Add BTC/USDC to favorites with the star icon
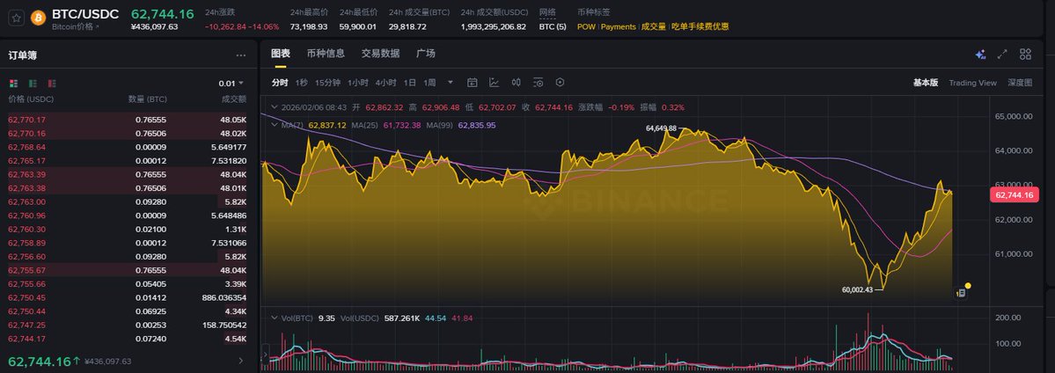The height and width of the screenshot is (373, 1055). pyautogui.click(x=16, y=18)
